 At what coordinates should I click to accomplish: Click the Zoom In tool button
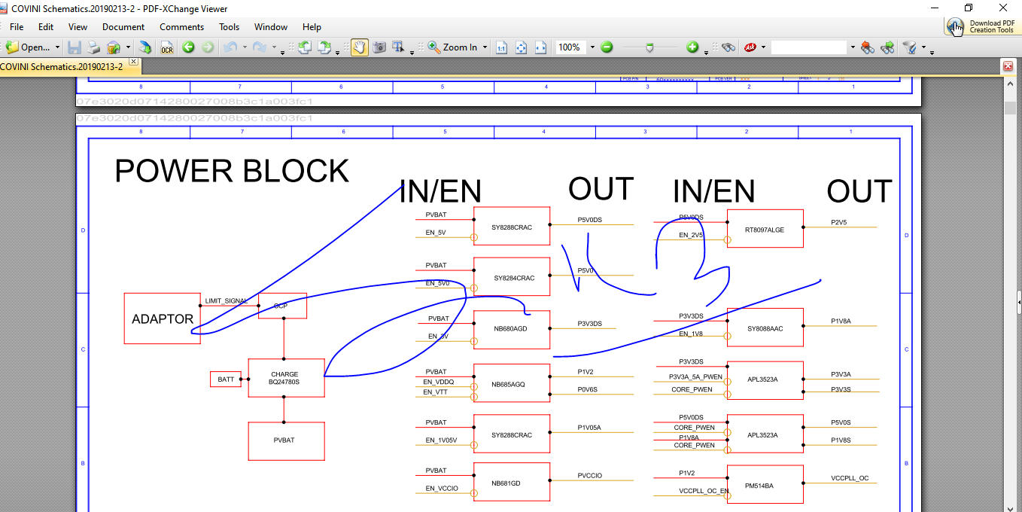(452, 47)
